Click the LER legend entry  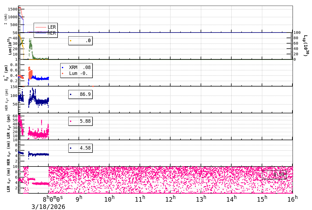pos(45,27)
